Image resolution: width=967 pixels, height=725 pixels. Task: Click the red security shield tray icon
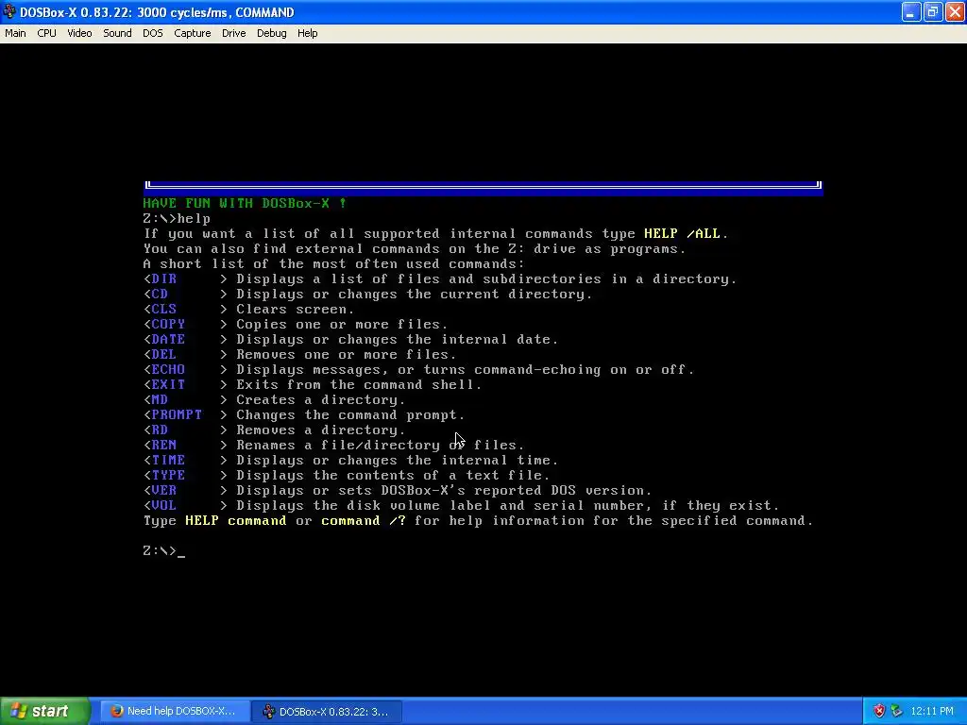pyautogui.click(x=879, y=711)
